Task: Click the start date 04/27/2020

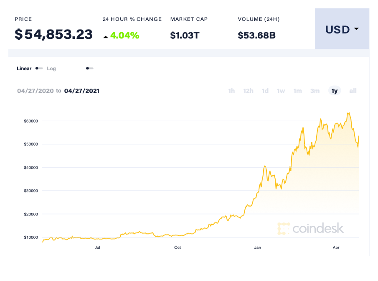Action: [x=36, y=91]
